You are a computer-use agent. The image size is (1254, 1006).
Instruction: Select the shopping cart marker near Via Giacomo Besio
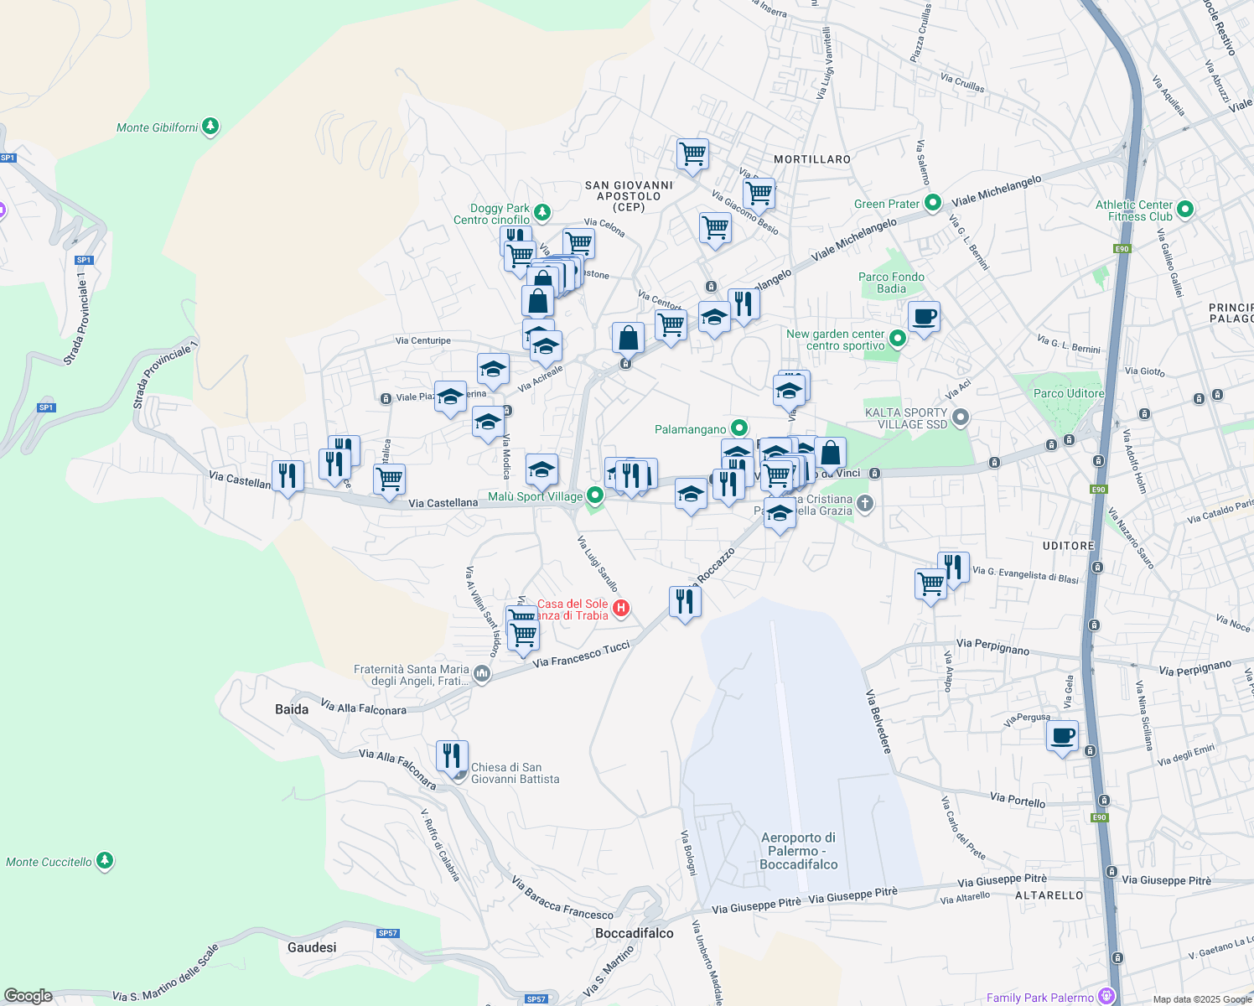tap(759, 192)
